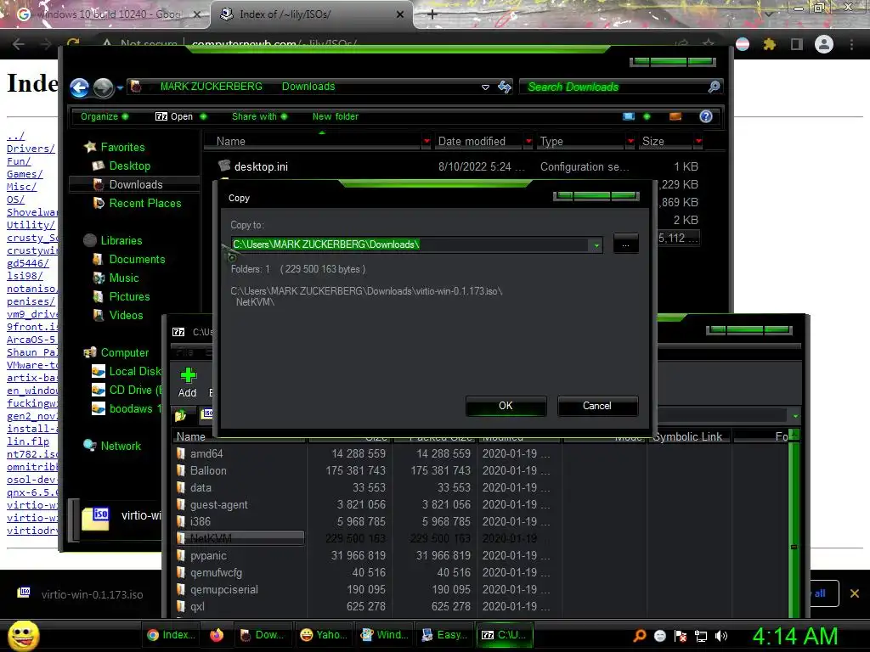The image size is (870, 652).
Task: Click desktop.ini file icon
Action: coord(224,166)
